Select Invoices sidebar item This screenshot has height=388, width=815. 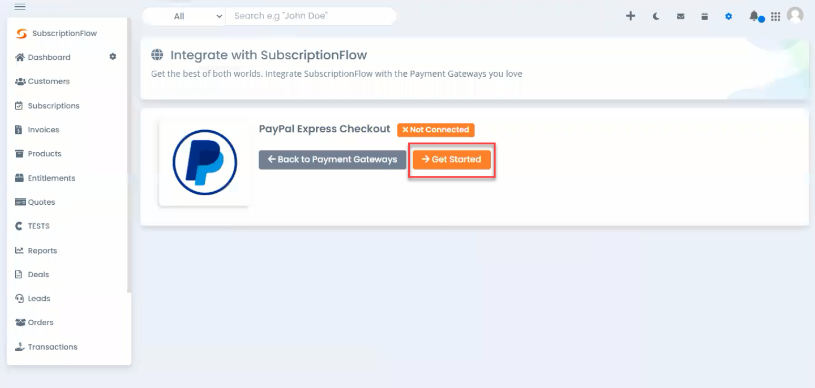pyautogui.click(x=37, y=130)
